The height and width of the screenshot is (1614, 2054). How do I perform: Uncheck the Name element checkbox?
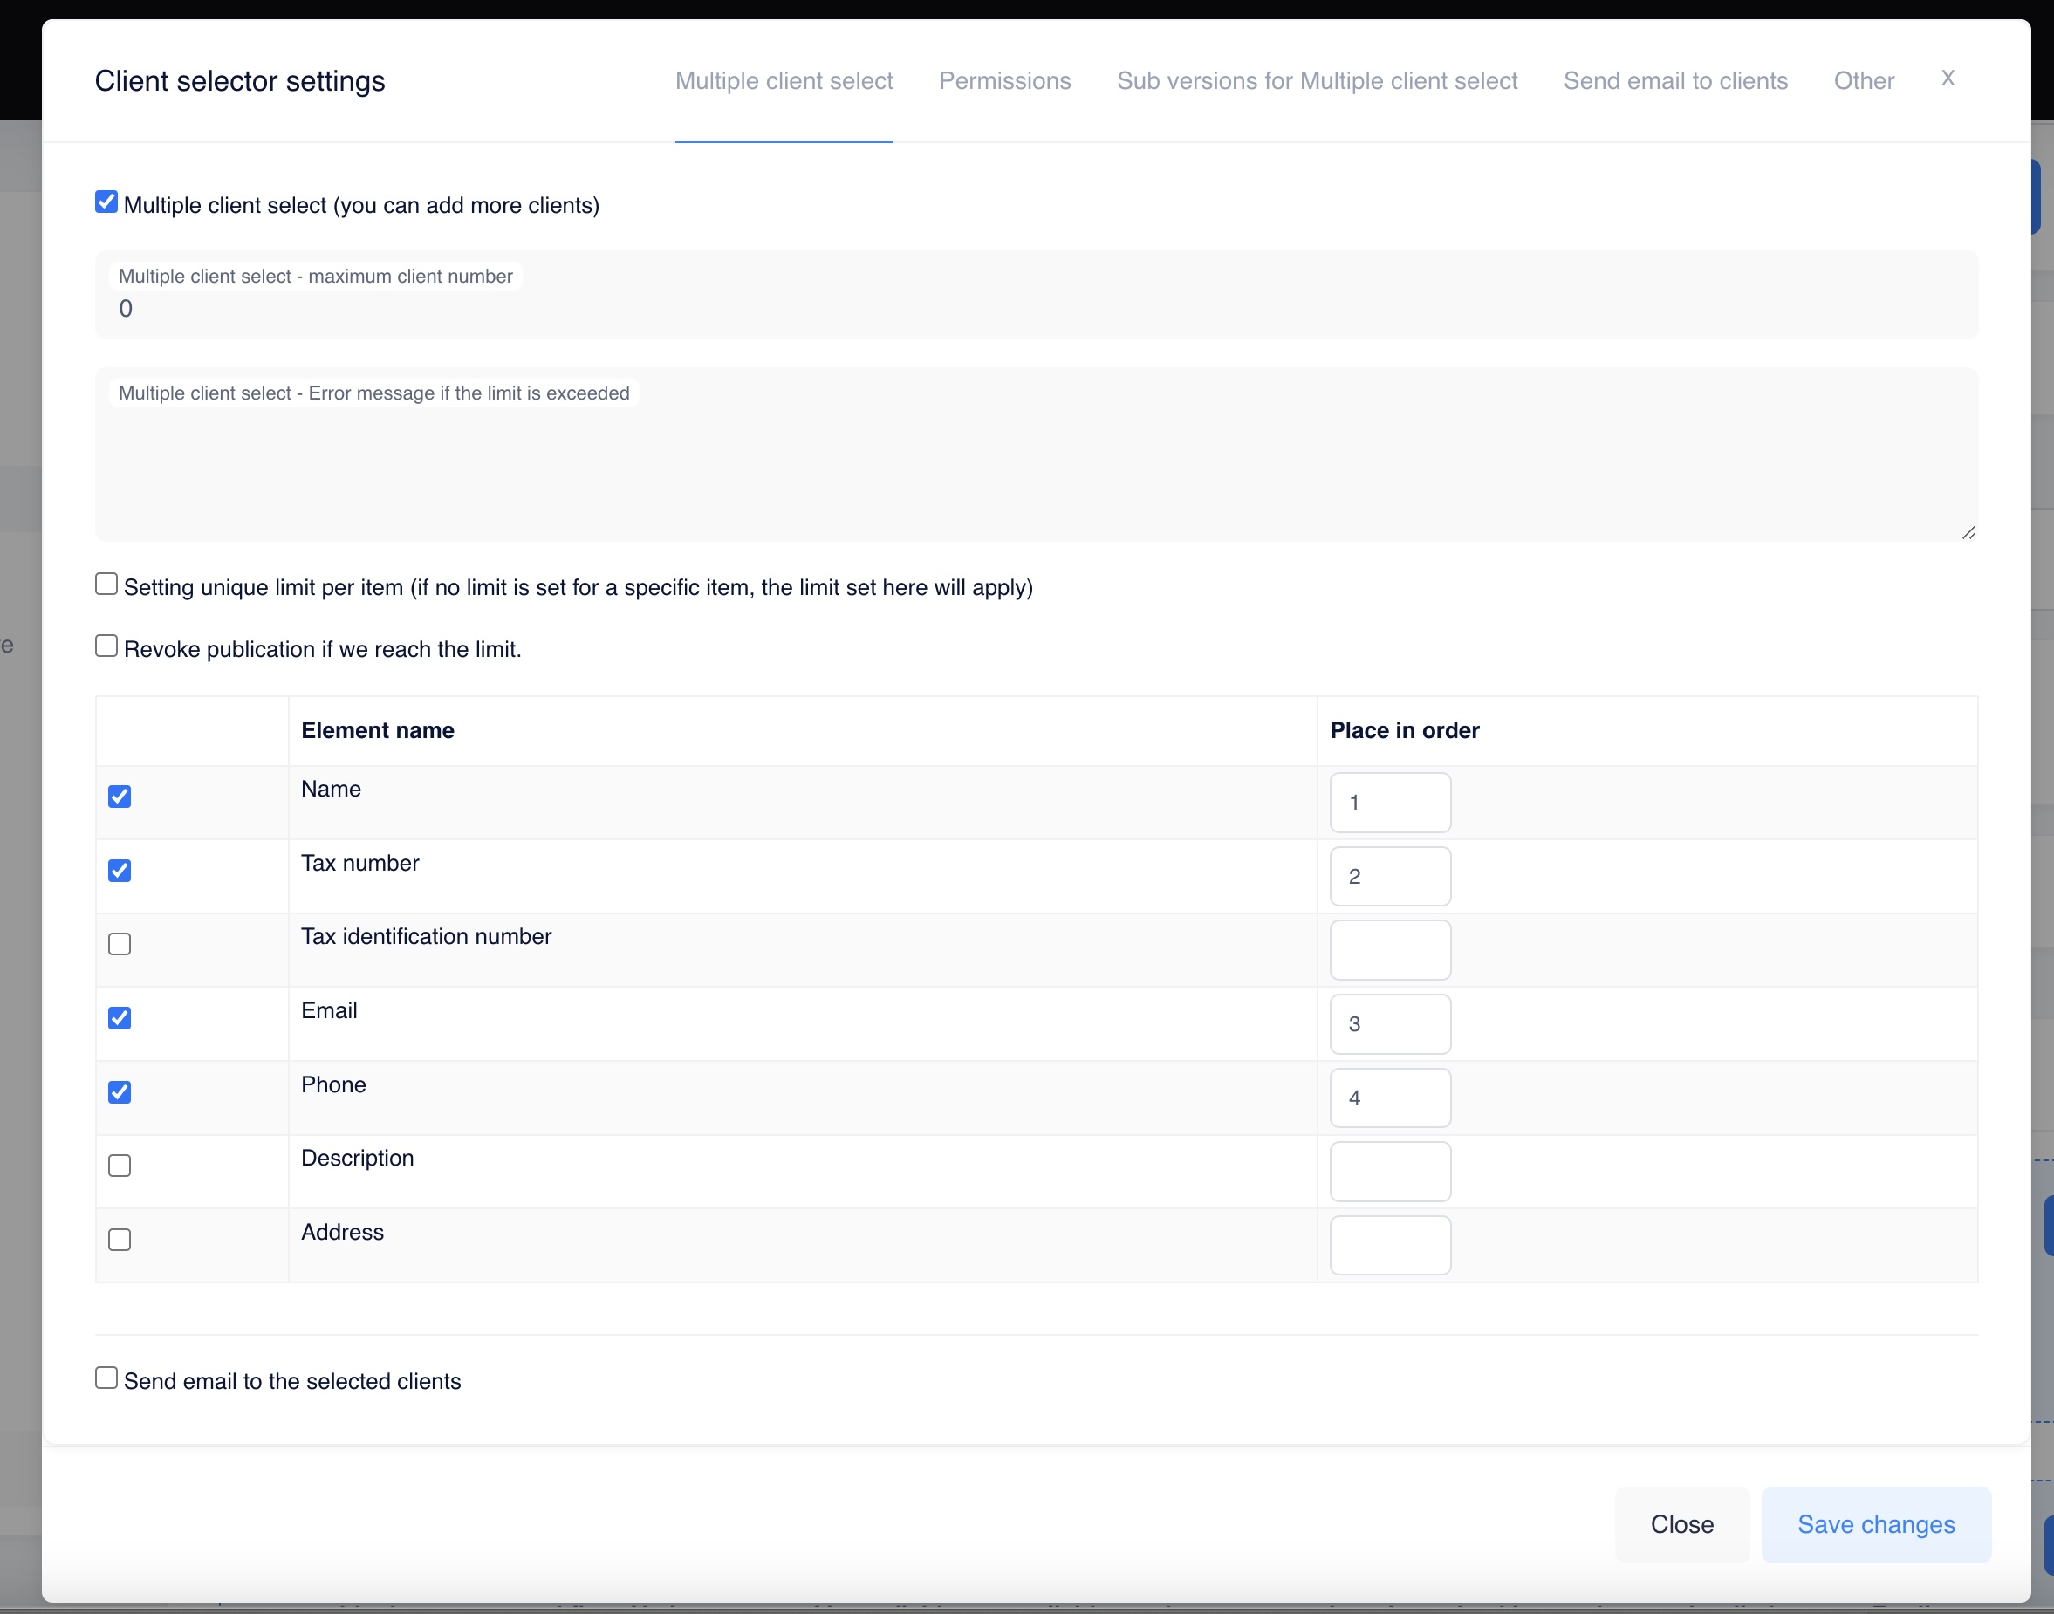coord(120,797)
